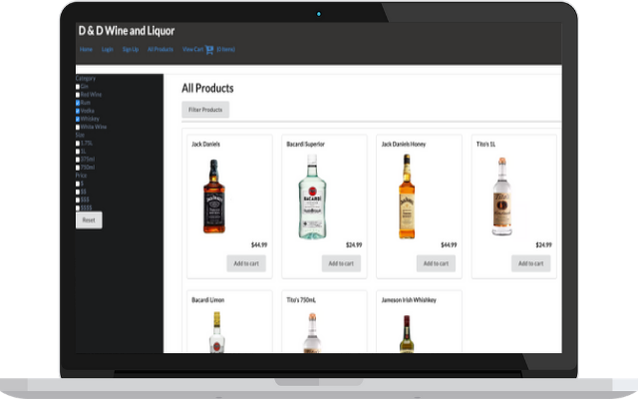Click the Jack Daniel's bottle image
Viewport: 638px width, 399px height.
tap(214, 197)
